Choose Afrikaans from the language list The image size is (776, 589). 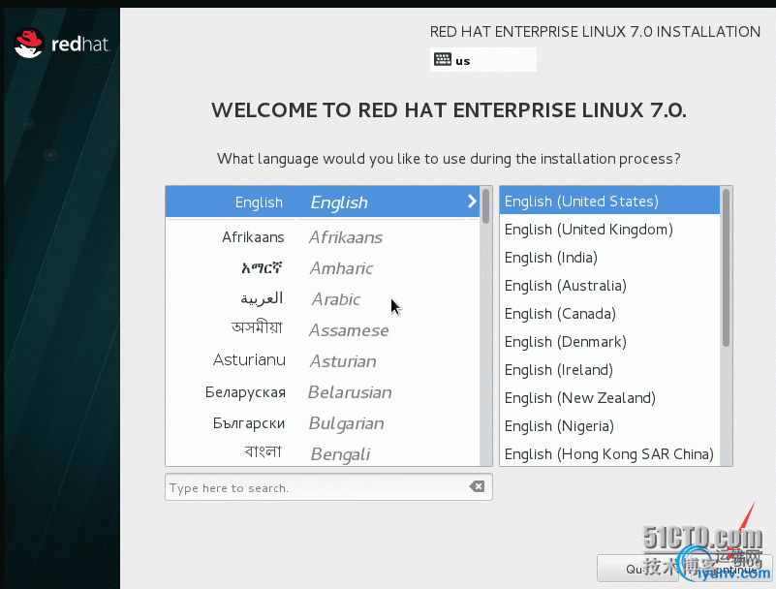(323, 237)
